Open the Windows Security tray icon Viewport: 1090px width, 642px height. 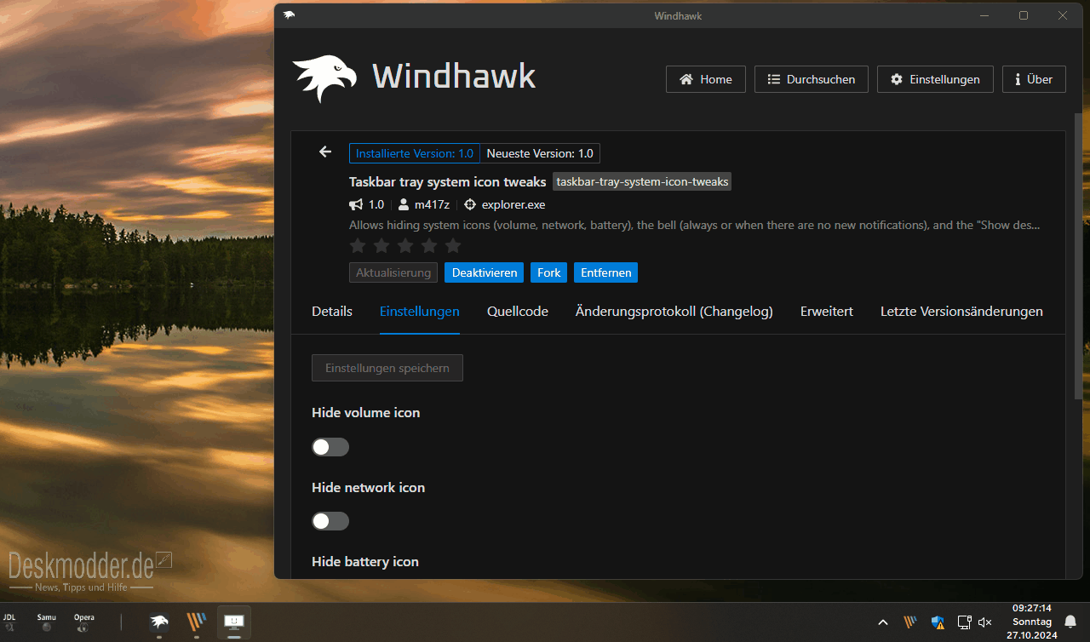pos(938,622)
